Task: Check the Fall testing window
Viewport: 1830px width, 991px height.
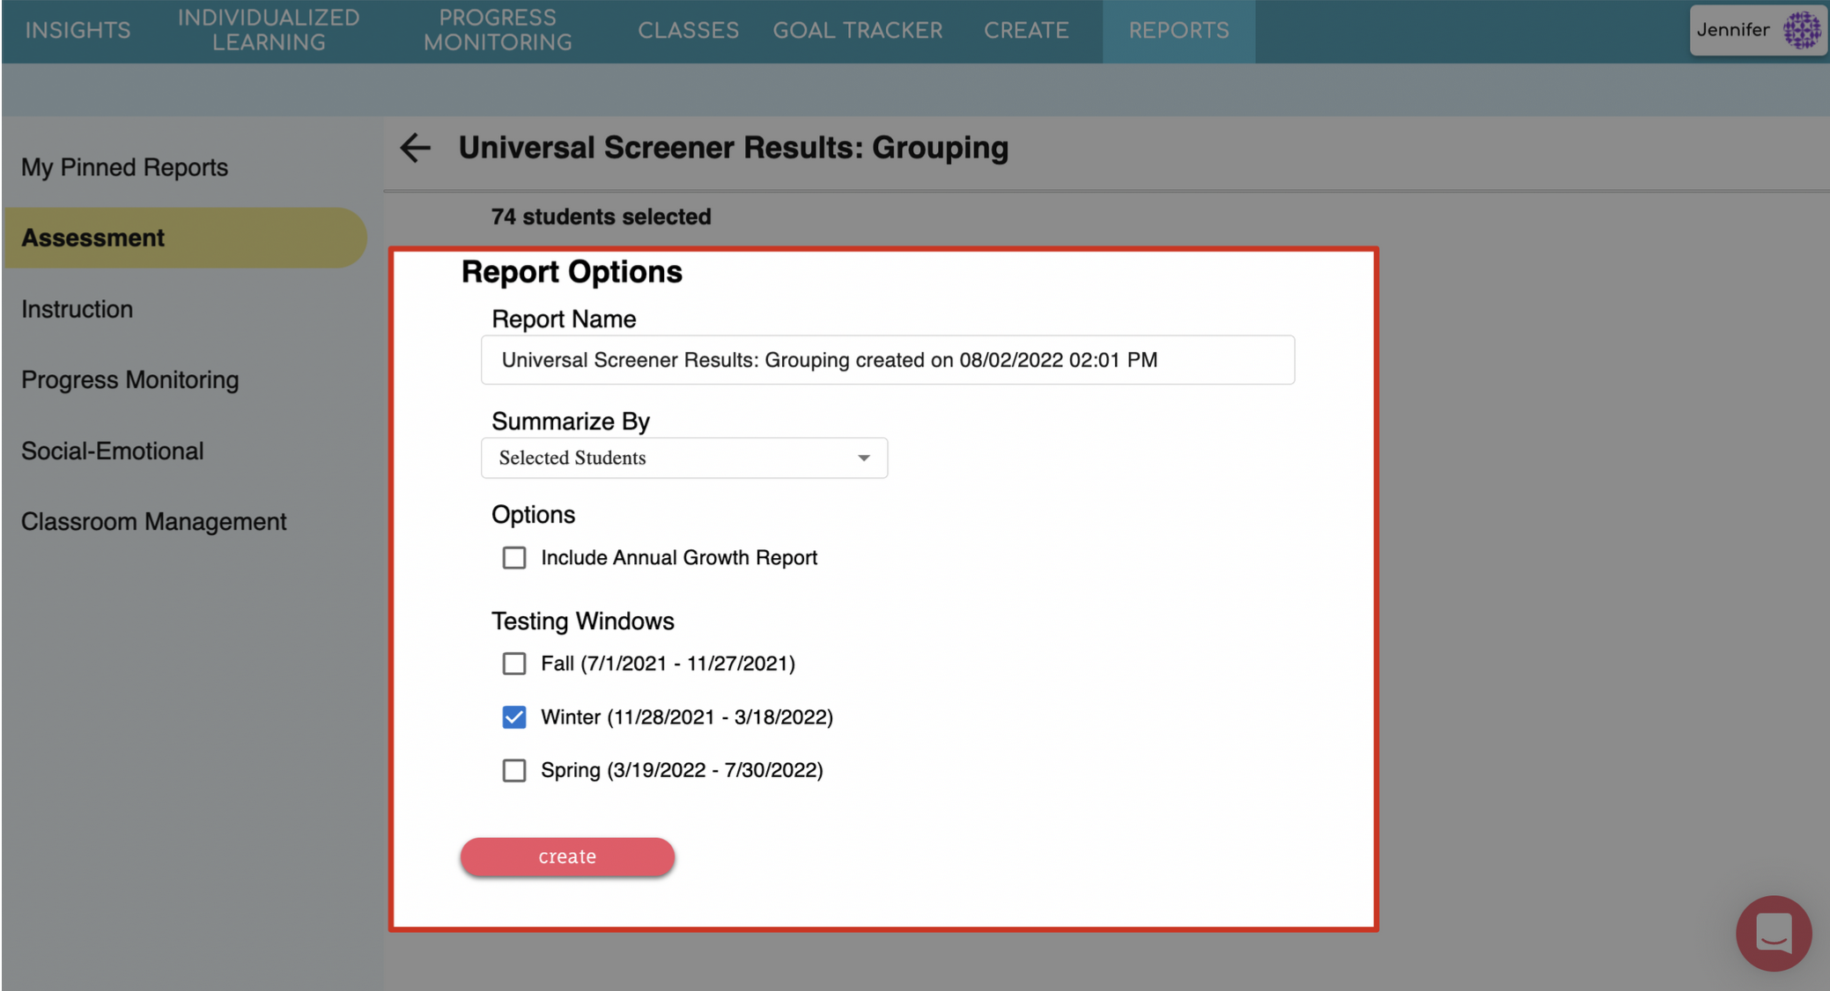Action: [x=514, y=664]
